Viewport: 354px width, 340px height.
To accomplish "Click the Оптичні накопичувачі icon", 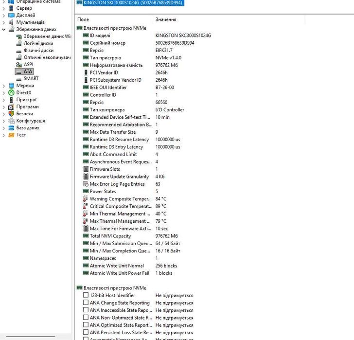I will click(19, 57).
